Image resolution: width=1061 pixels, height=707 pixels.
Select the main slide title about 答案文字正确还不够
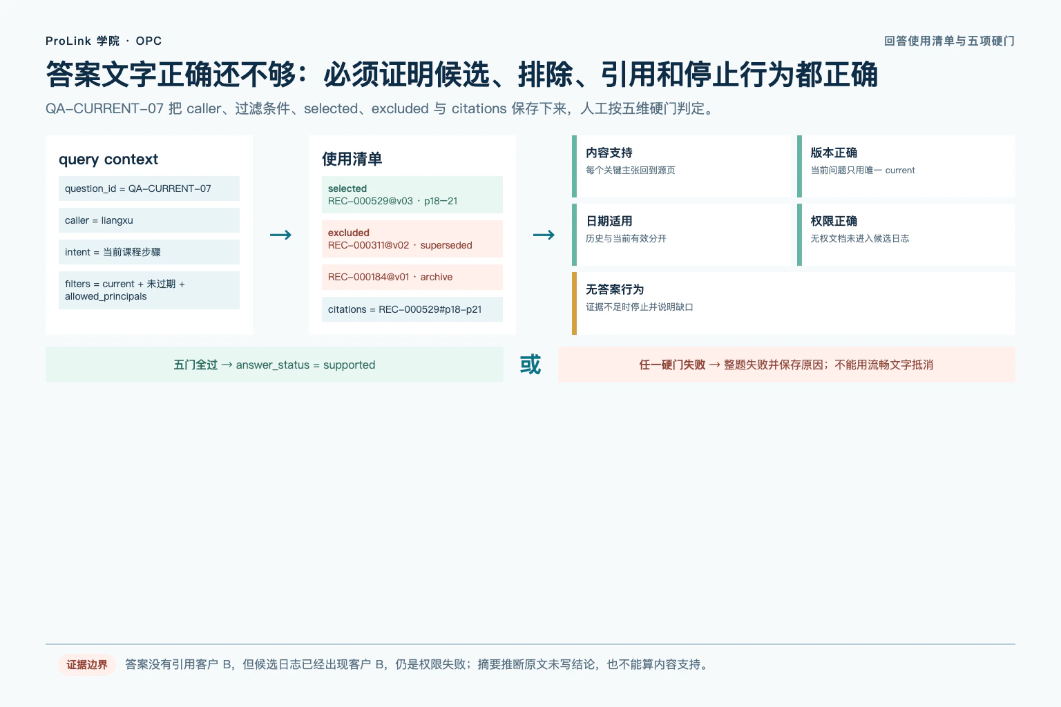[x=461, y=75]
